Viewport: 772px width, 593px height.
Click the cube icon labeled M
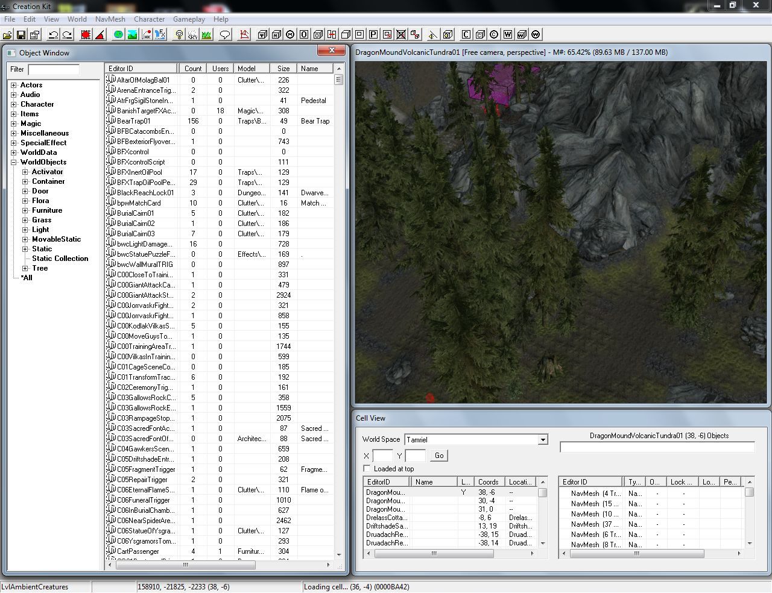point(276,35)
